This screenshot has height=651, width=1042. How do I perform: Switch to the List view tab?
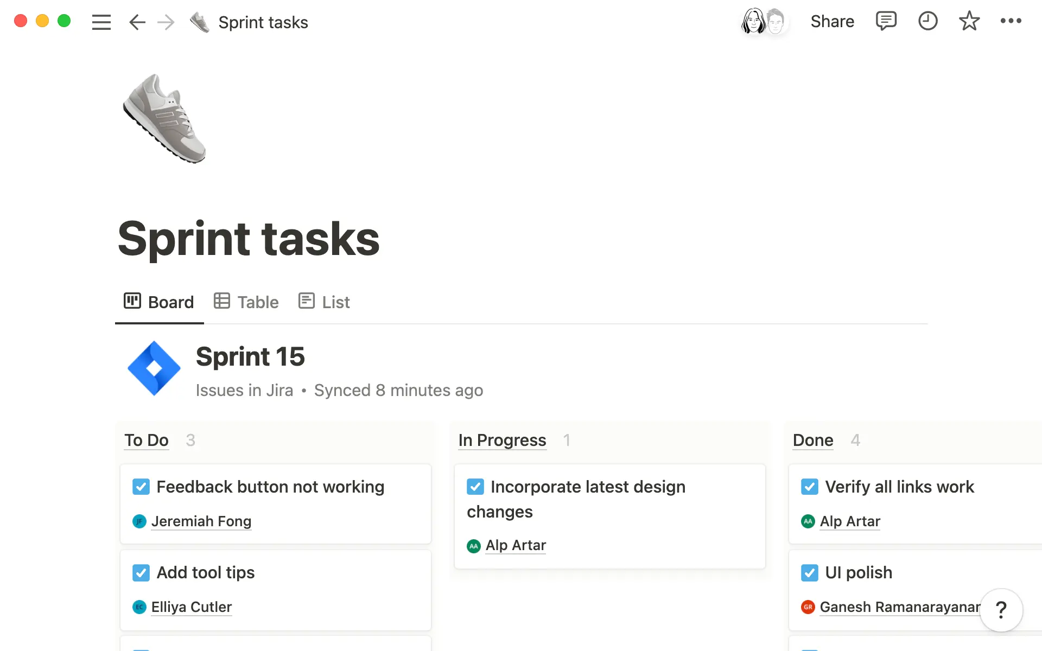[x=324, y=302]
